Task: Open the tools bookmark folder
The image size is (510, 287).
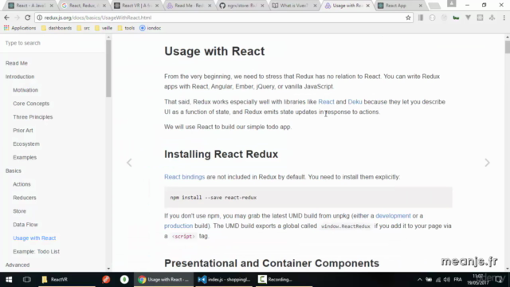Action: (x=126, y=28)
